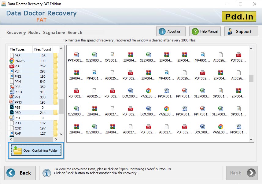
Task: Click the count 214 in PSD row
Action: tap(42, 113)
